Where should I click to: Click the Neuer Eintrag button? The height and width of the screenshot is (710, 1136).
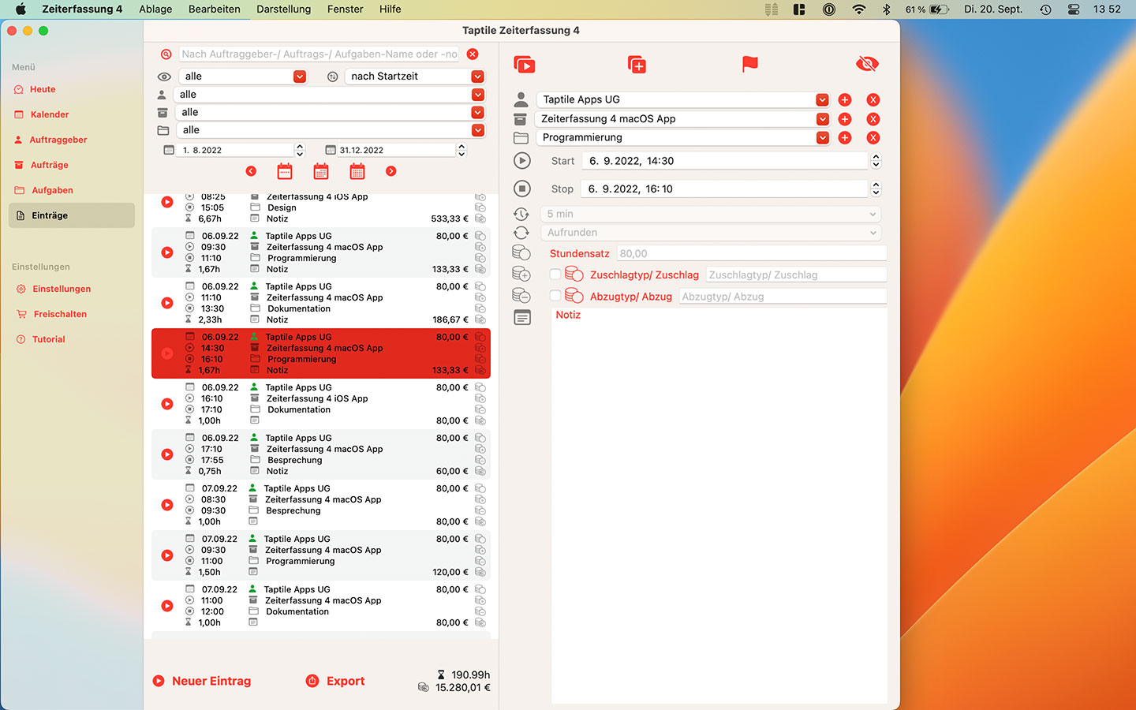tap(202, 681)
